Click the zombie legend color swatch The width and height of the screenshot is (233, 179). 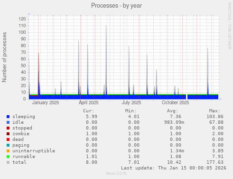pos(8,134)
